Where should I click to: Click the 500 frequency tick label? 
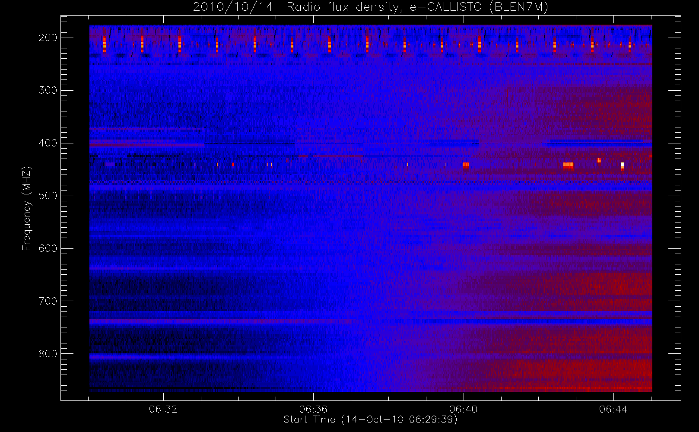coord(48,196)
